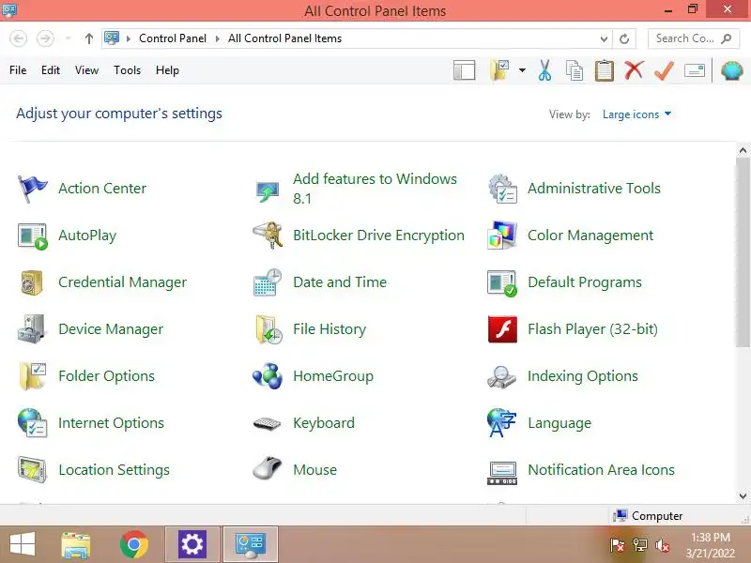Open the Notification Area Icons icon
Viewport: 751px width, 563px height.
tap(501, 473)
